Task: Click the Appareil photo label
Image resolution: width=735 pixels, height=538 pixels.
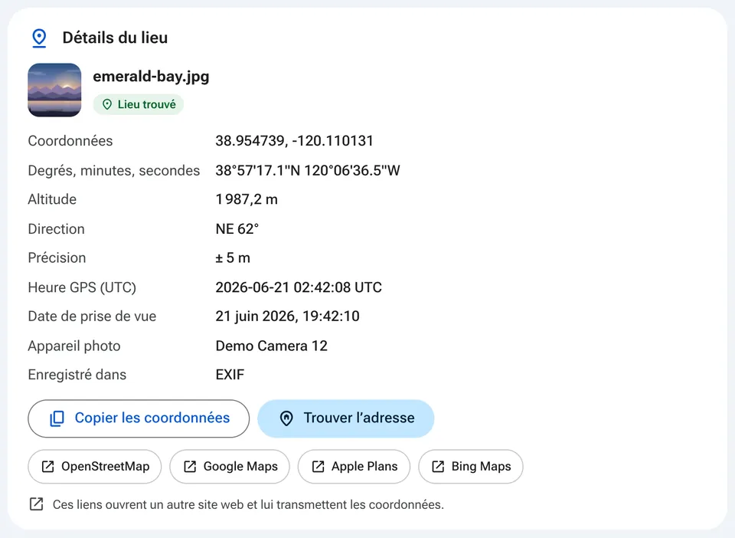Action: click(x=74, y=346)
